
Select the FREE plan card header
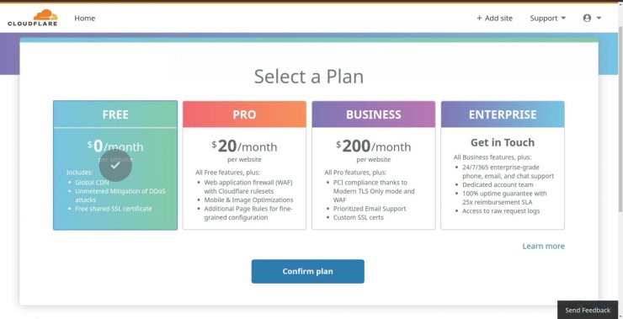coord(115,114)
